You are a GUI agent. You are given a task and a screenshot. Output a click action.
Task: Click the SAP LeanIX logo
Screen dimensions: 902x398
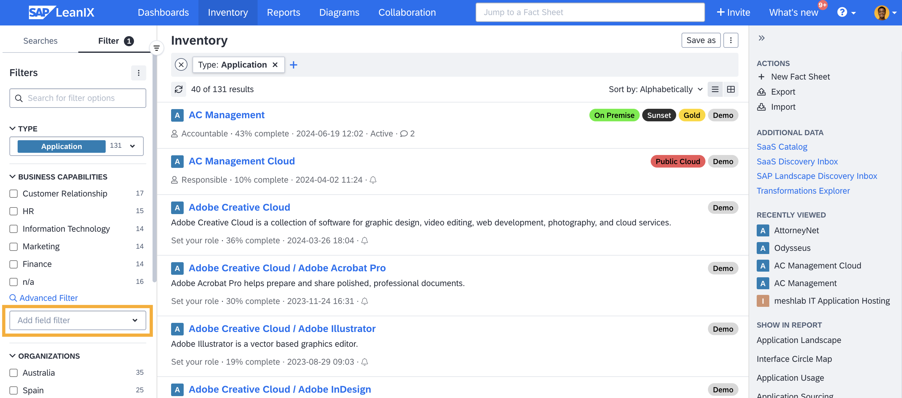[62, 13]
